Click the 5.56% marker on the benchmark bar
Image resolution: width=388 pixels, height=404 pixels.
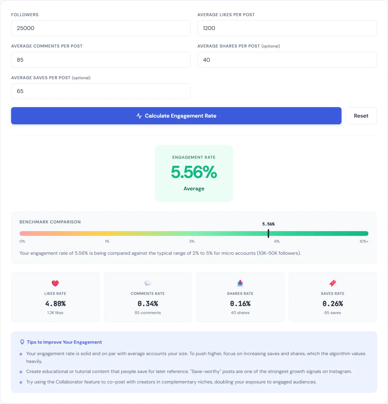[x=268, y=233]
